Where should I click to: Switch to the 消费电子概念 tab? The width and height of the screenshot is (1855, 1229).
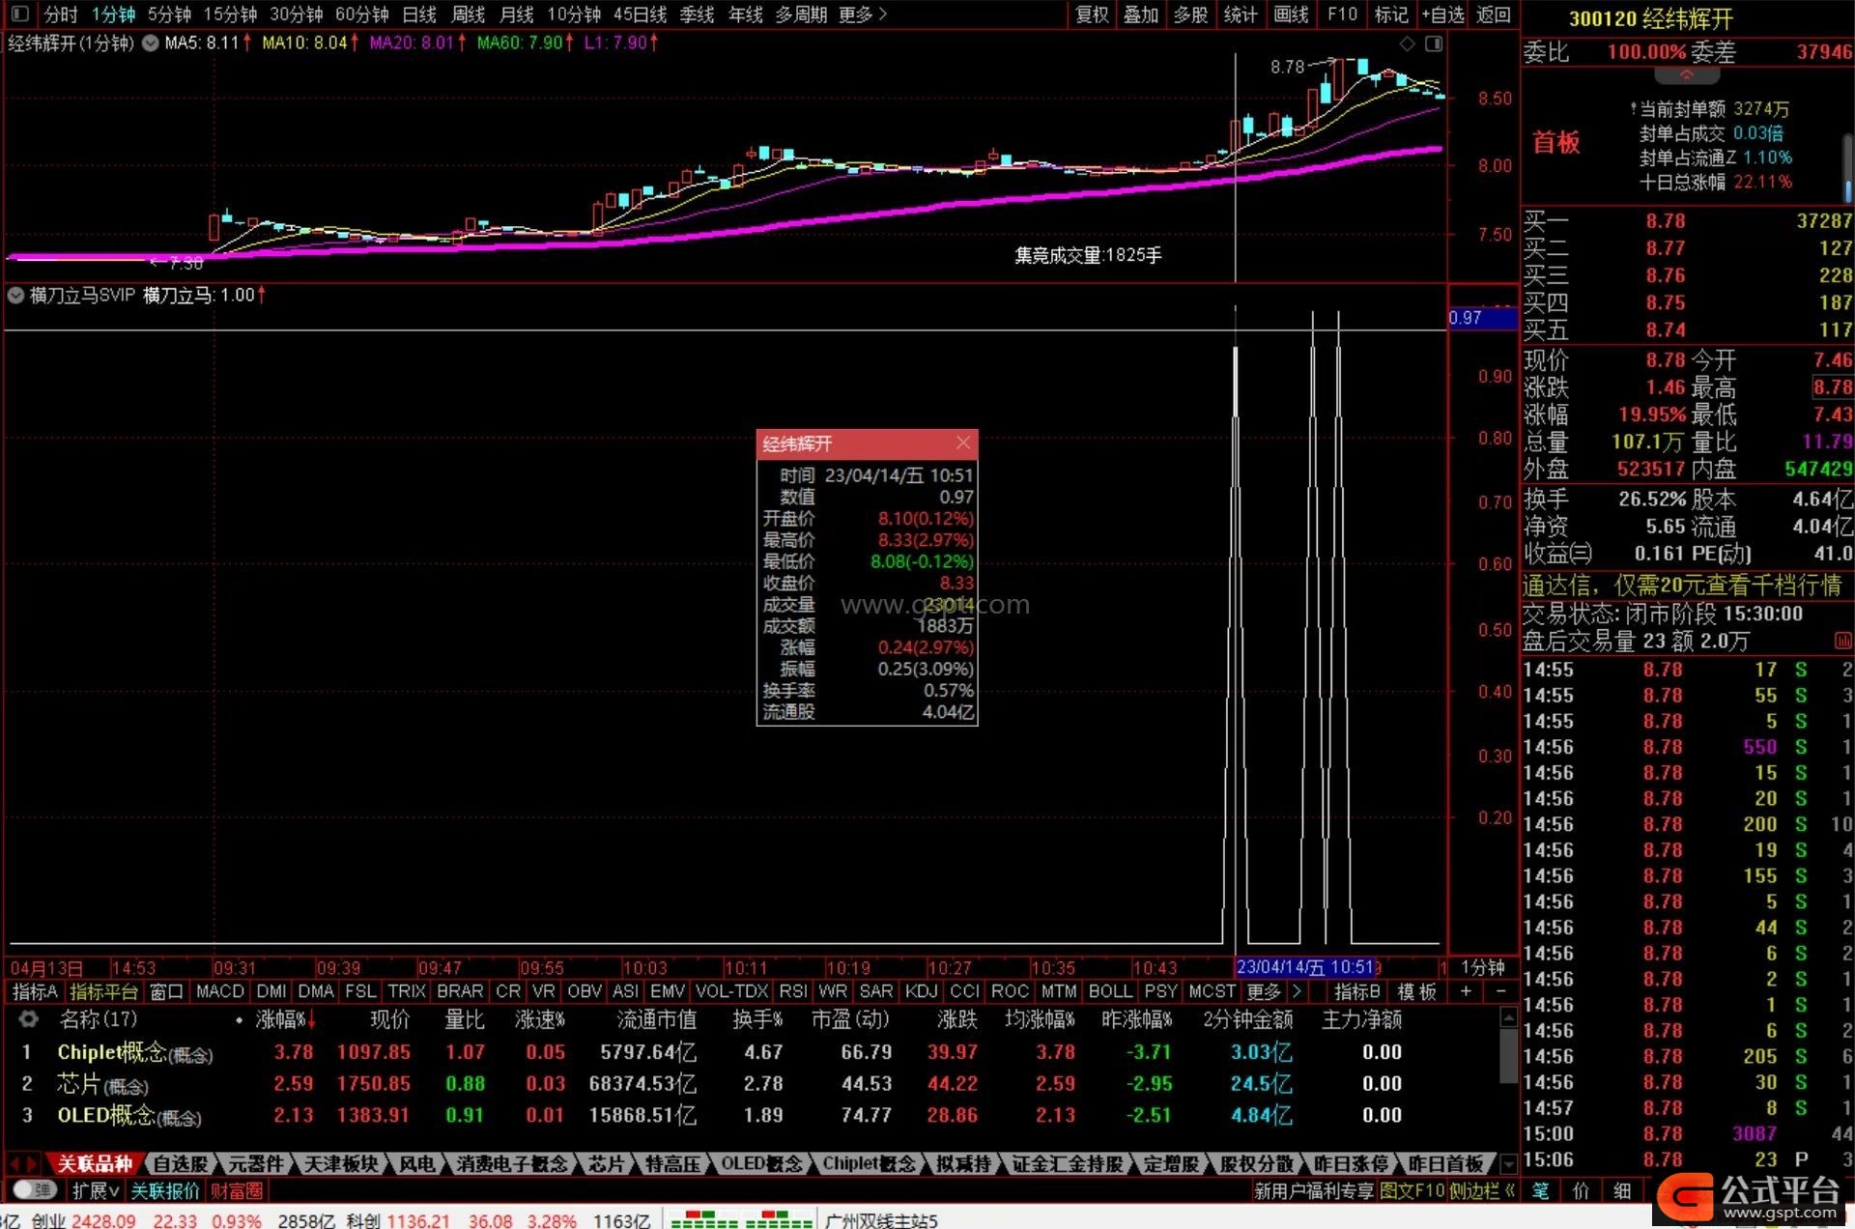click(512, 1164)
